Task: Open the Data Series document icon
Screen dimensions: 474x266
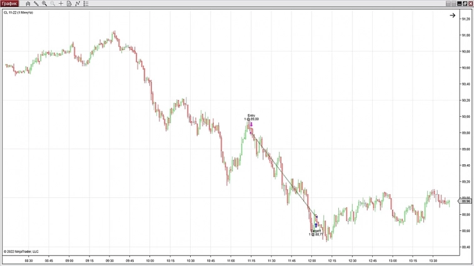Action: [69, 4]
